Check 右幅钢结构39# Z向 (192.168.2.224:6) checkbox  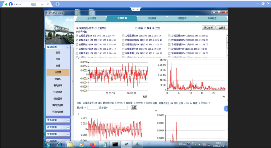pos(77,45)
